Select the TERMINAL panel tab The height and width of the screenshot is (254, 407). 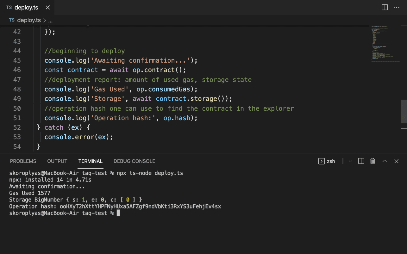click(x=91, y=161)
